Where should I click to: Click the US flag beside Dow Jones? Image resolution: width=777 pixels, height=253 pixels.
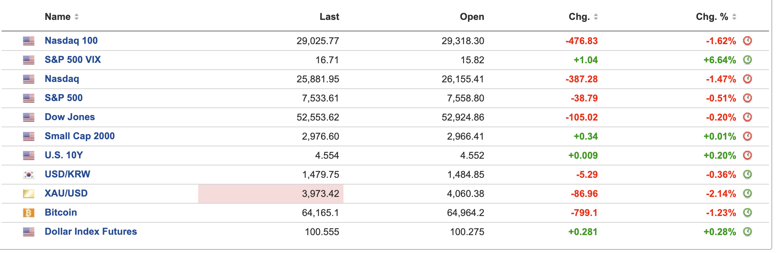tap(28, 117)
